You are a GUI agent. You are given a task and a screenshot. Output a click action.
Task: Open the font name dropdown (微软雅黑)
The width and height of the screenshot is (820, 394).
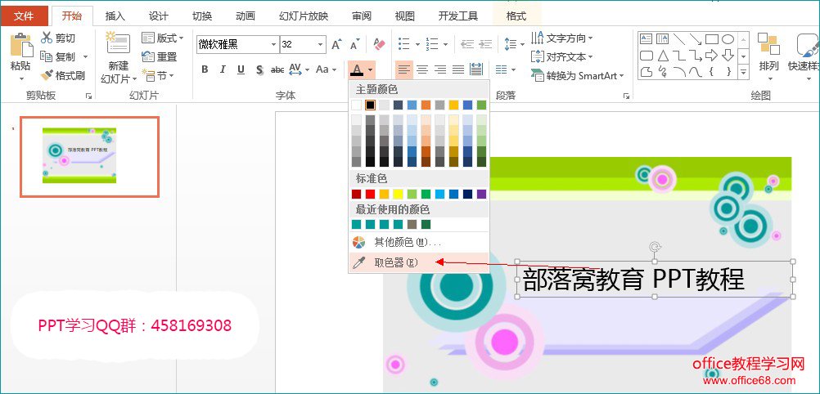point(273,44)
